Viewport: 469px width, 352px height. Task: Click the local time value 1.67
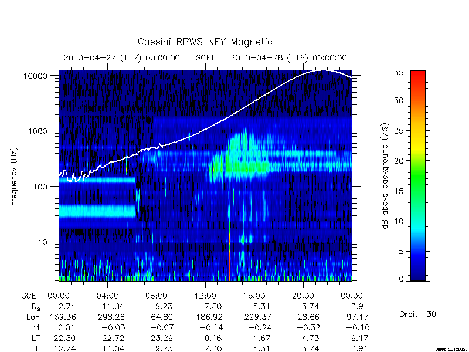click(x=262, y=339)
